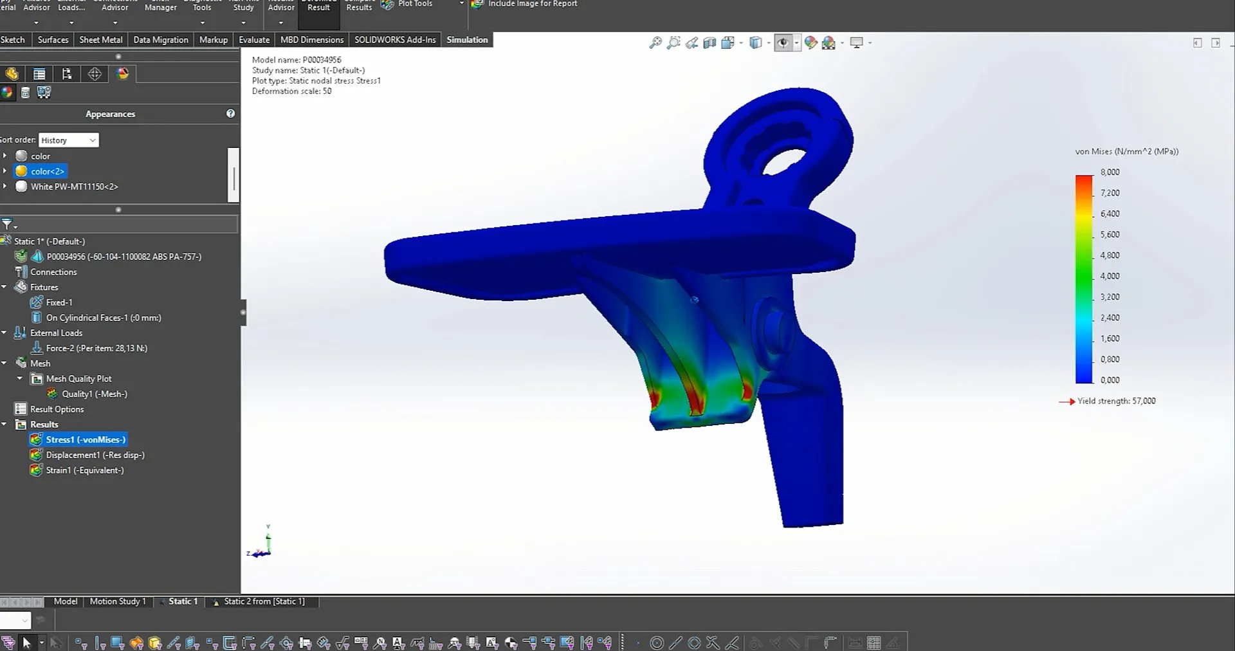
Task: Switch to the SOLIDWORKS Add-Ins tab
Action: (395, 40)
